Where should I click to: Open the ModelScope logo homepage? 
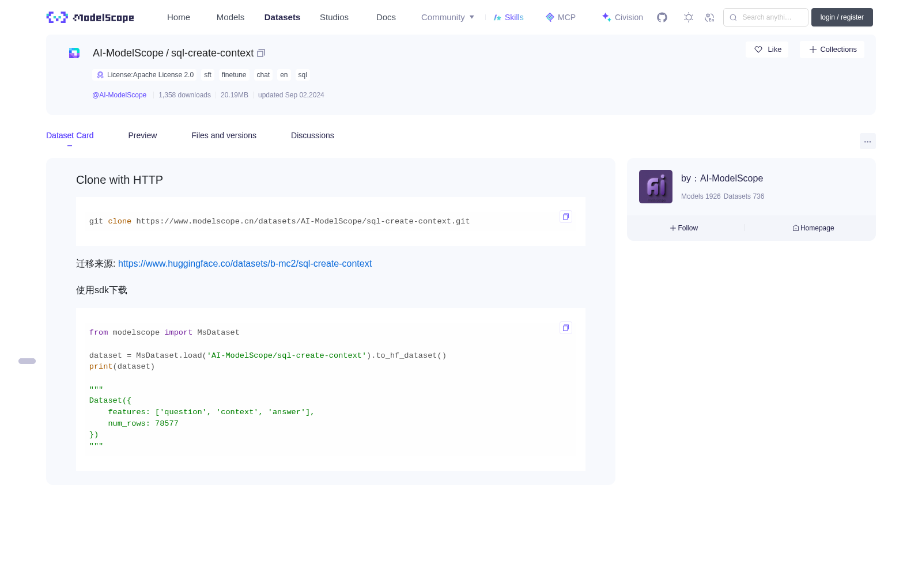click(90, 17)
